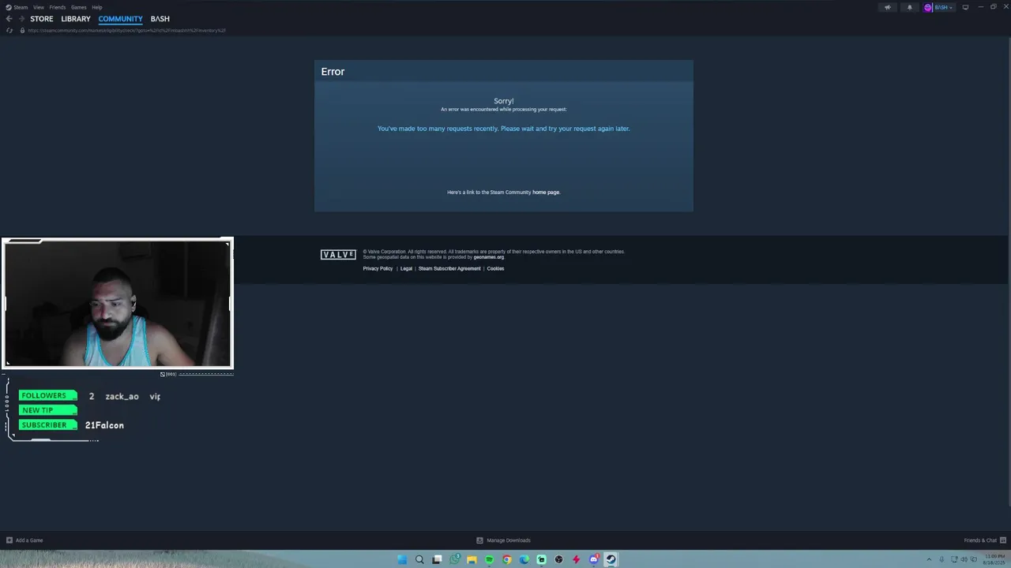Open the red lightning app in taskbar
This screenshot has width=1011, height=568.
576,559
